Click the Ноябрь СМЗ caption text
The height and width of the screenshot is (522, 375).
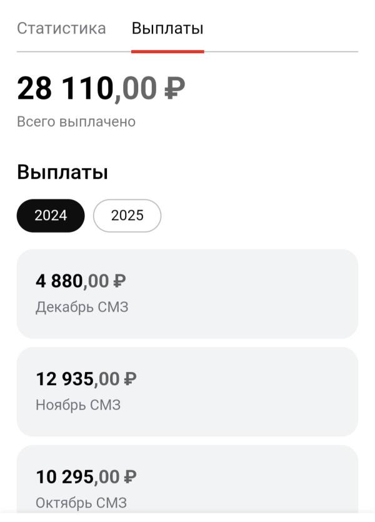tap(78, 405)
